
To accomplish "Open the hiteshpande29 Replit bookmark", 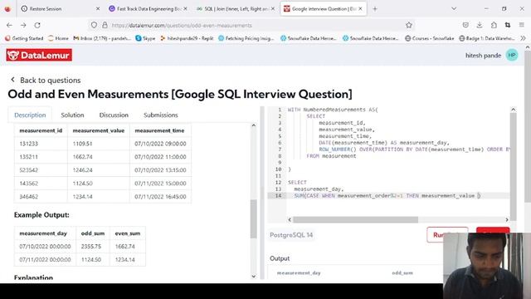I will [x=187, y=38].
